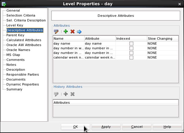Select Level Key in tree
This screenshot has height=133, width=184.
coord(15,25)
